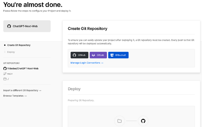This screenshot has height=127, width=202.
Task: Click the git branch icon beside main
Action: point(5,74)
